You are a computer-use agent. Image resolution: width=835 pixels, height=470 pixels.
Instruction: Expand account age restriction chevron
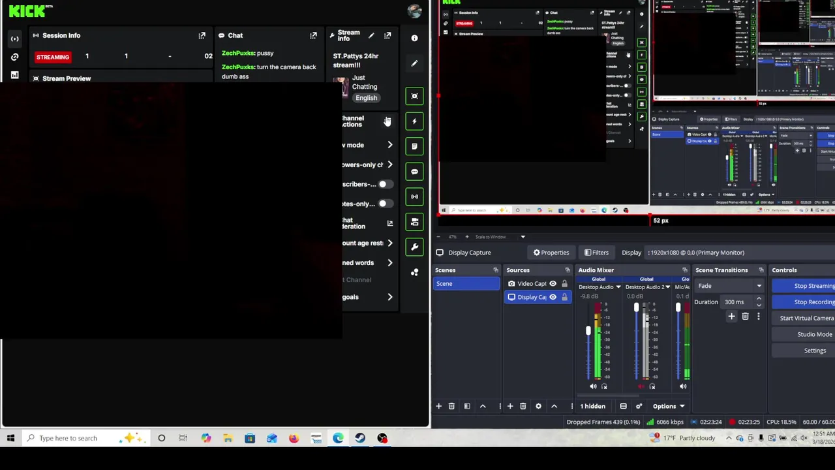click(389, 243)
